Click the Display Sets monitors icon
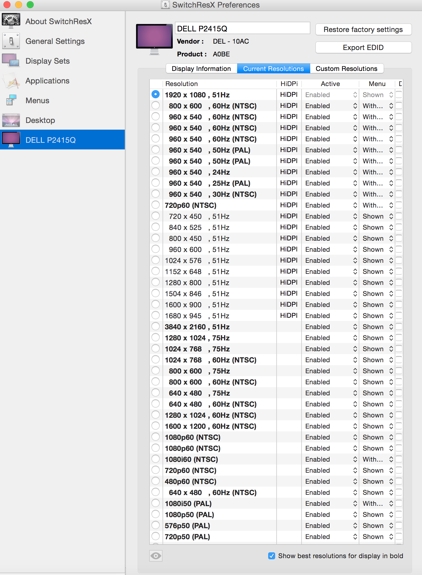This screenshot has height=575, width=422. tap(11, 61)
